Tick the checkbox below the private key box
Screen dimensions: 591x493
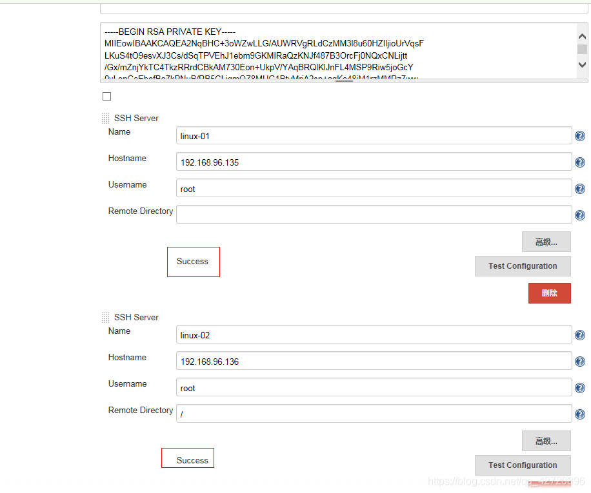[x=106, y=96]
